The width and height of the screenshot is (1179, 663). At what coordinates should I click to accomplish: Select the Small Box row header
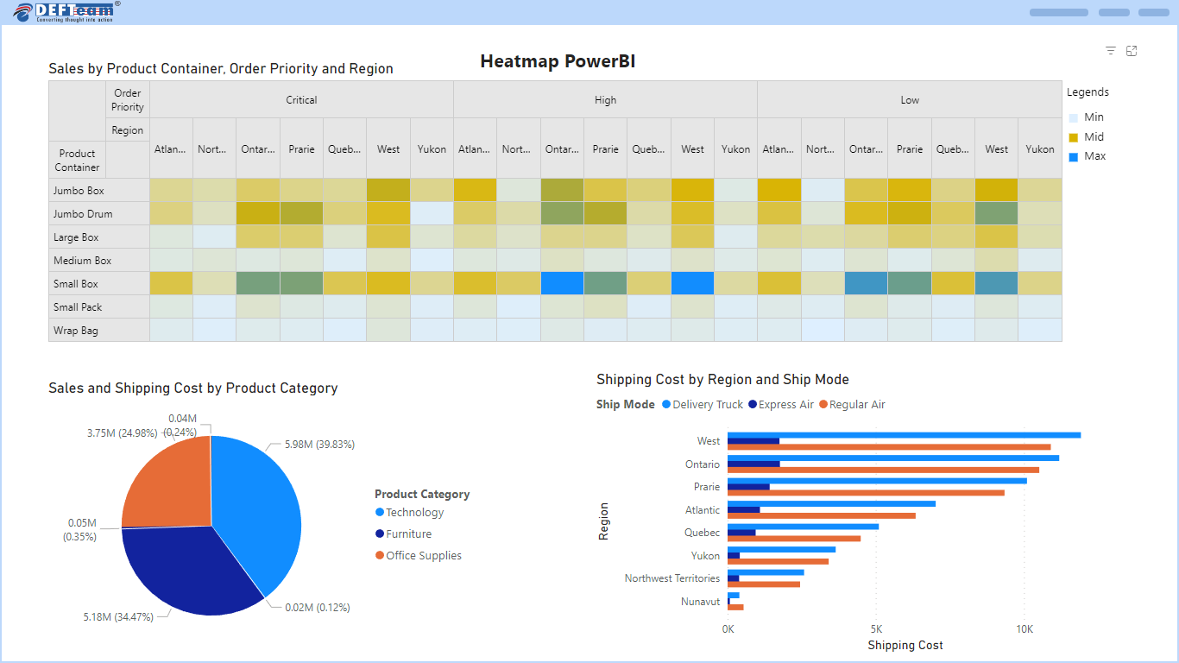[x=99, y=284]
